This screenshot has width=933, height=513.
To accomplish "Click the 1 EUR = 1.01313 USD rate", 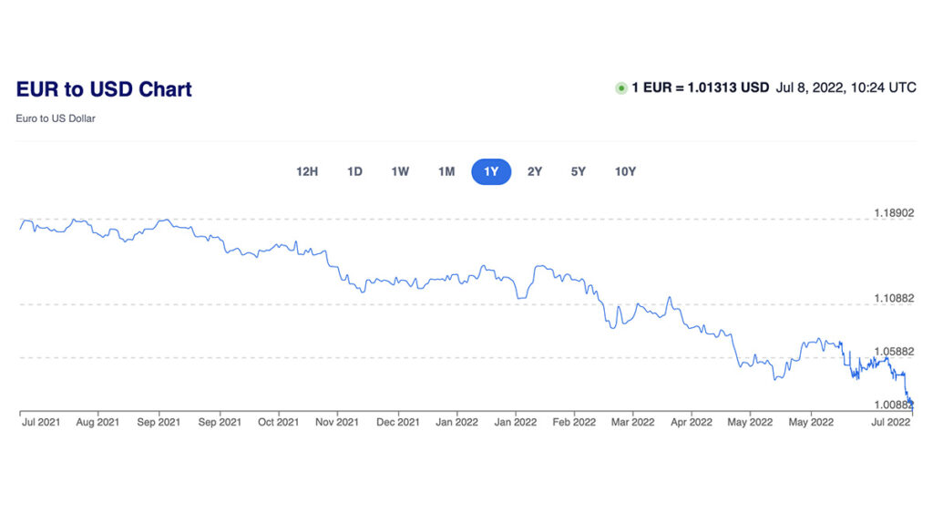I will pyautogui.click(x=701, y=88).
